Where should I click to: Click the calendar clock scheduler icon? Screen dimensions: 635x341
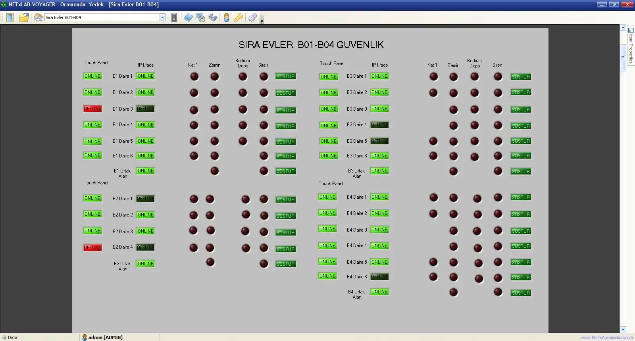(x=200, y=17)
